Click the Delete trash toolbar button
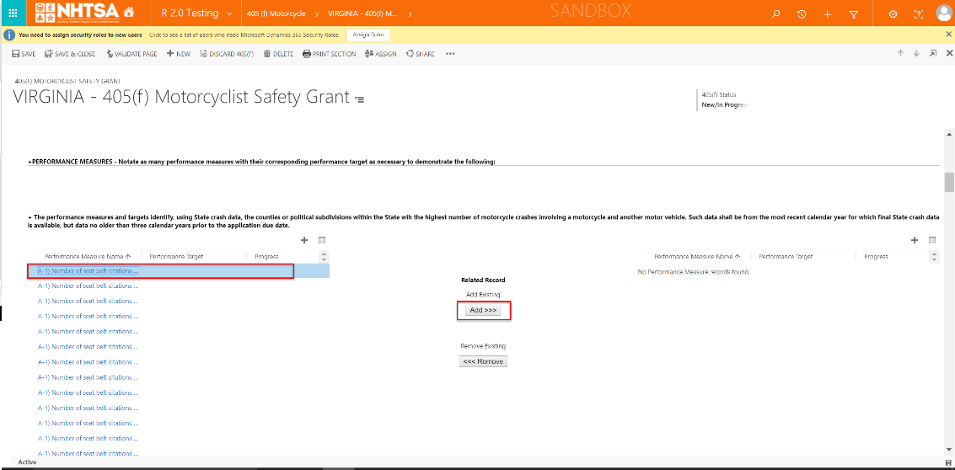The image size is (955, 470). click(x=278, y=54)
